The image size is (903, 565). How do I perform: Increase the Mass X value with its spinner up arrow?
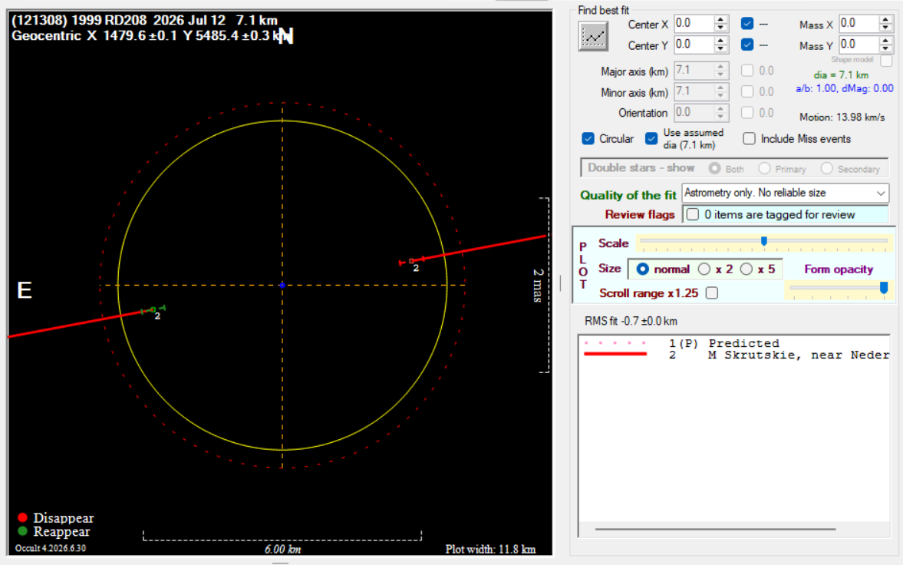pos(885,20)
